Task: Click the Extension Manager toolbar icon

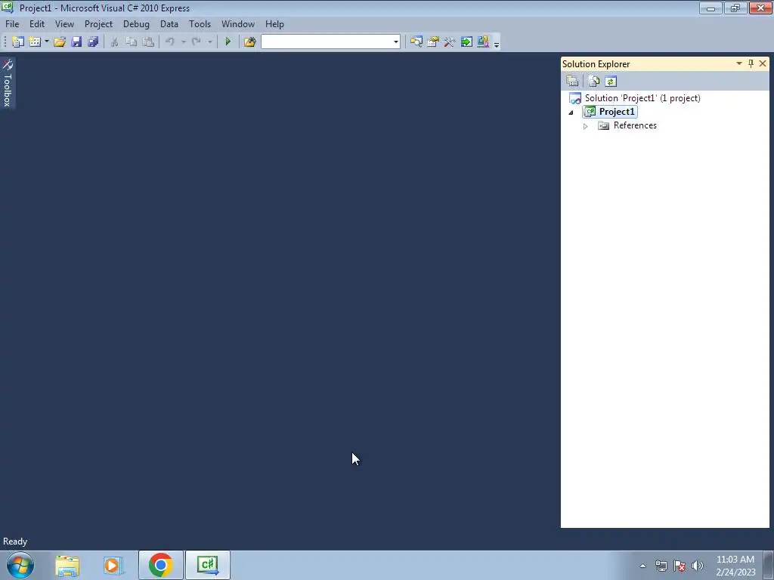Action: tap(483, 42)
